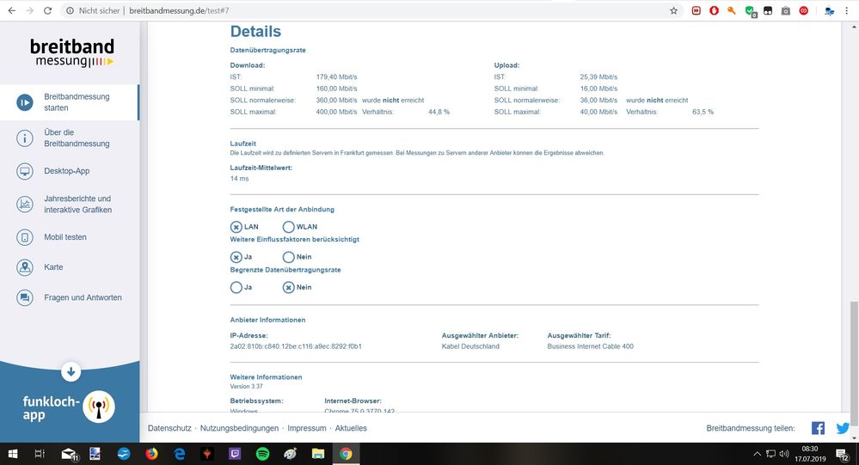859x465 pixels.
Task: Open the Datenschutz footer link
Action: (x=169, y=428)
